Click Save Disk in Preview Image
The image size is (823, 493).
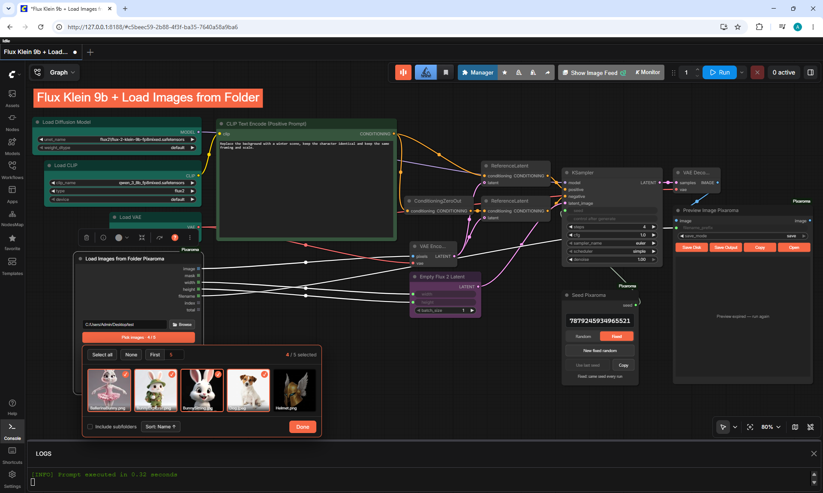point(692,248)
